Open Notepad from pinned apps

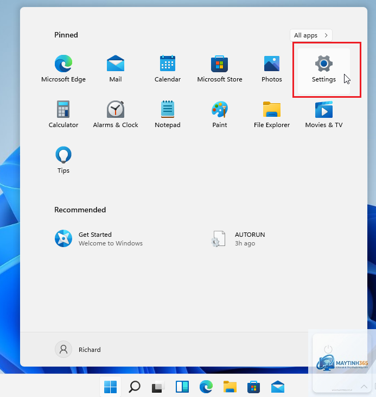pos(168,114)
